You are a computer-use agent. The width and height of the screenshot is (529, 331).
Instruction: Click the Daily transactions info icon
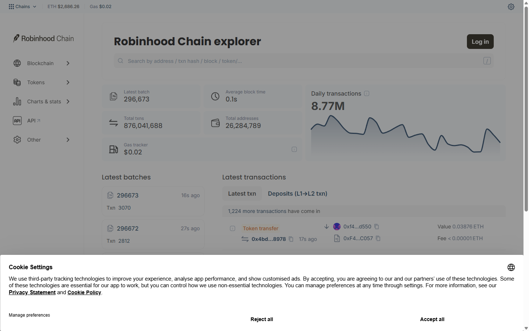367,93
